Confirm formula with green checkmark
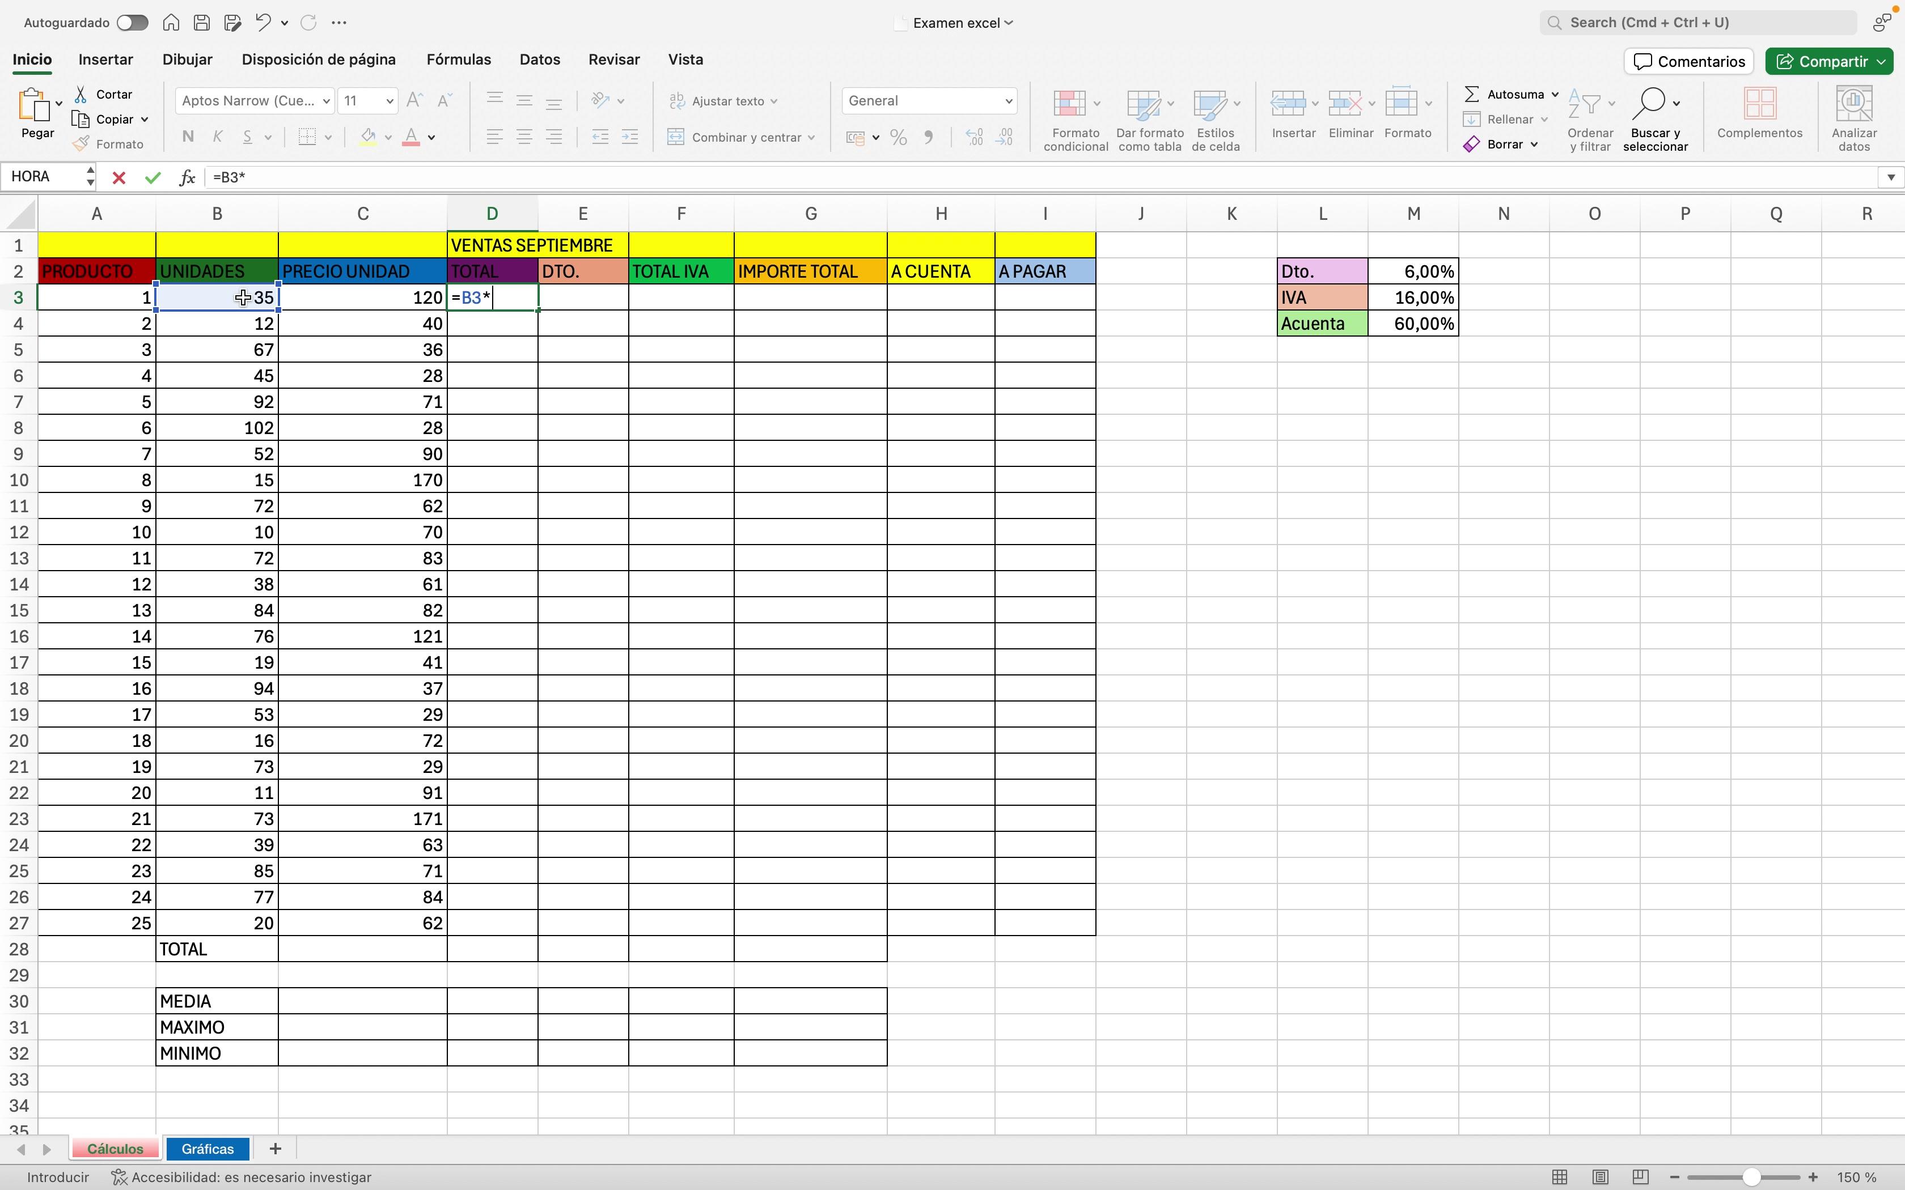Viewport: 1905px width, 1190px height. point(153,178)
